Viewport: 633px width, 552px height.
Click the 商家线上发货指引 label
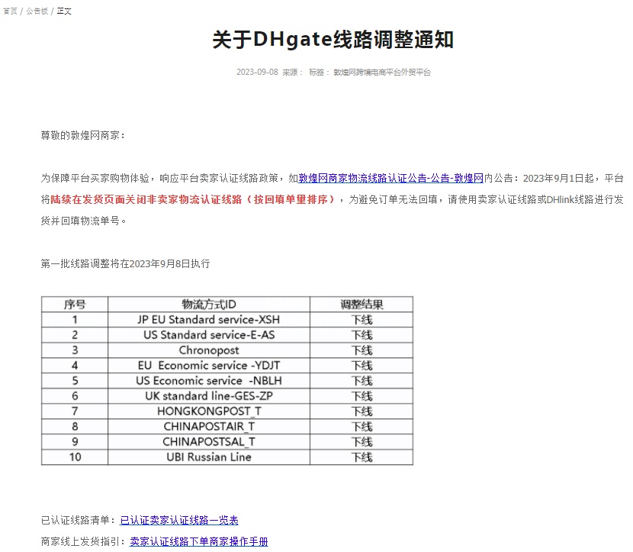pos(83,541)
